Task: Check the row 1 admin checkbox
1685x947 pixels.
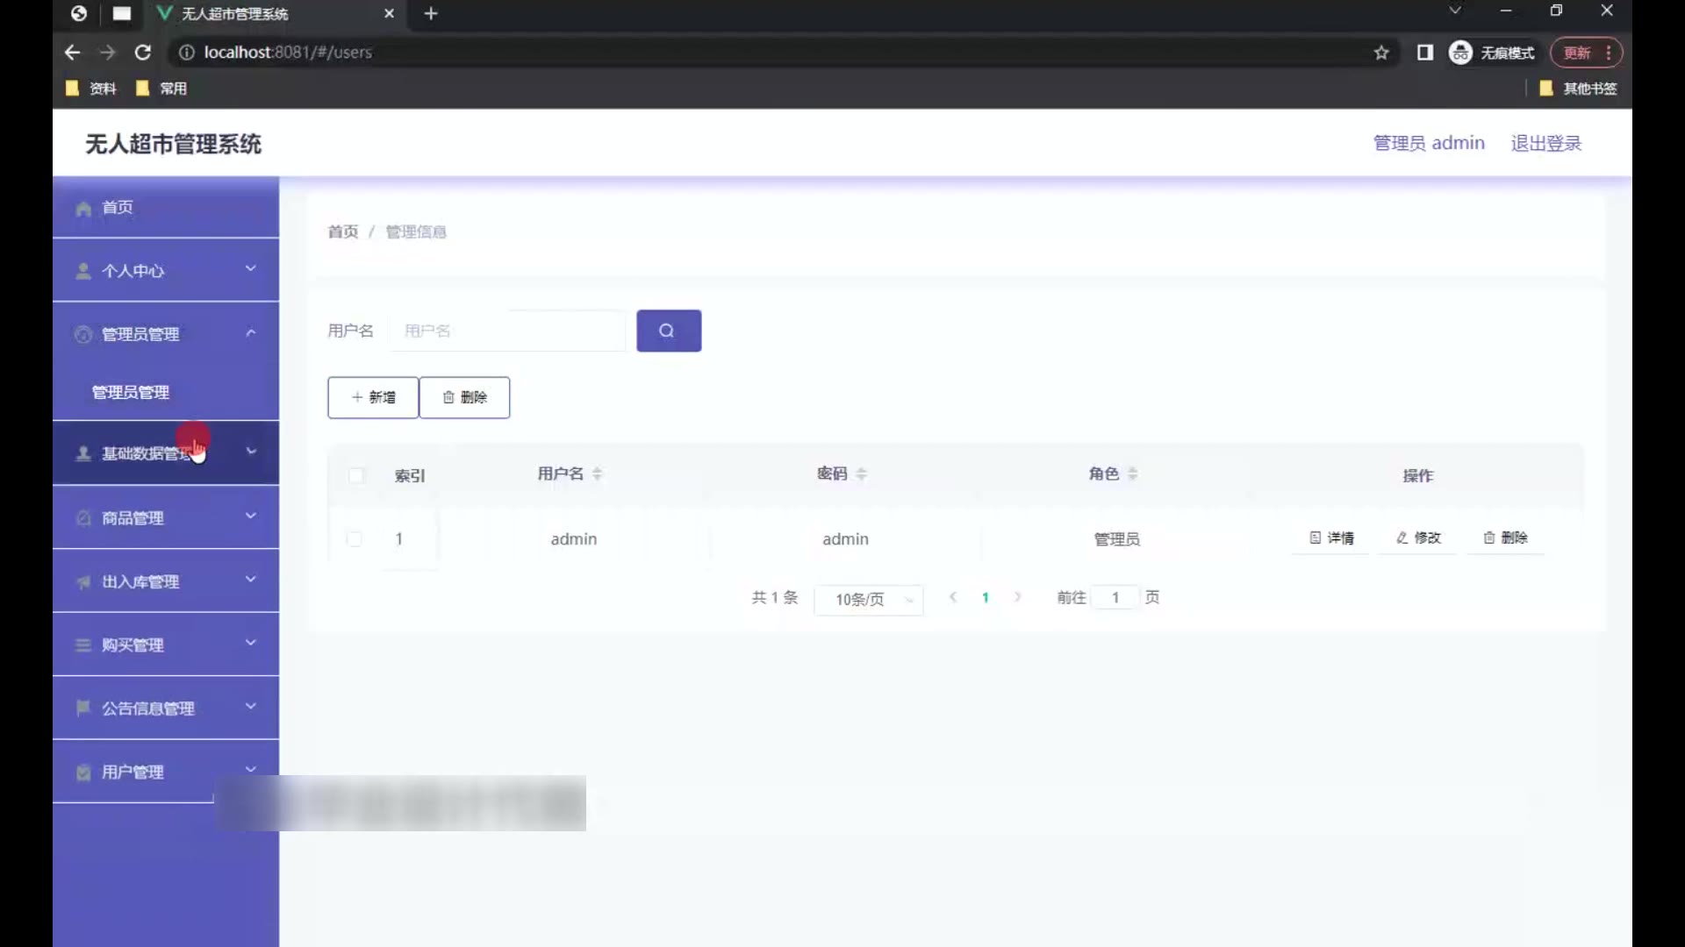Action: pyautogui.click(x=355, y=538)
